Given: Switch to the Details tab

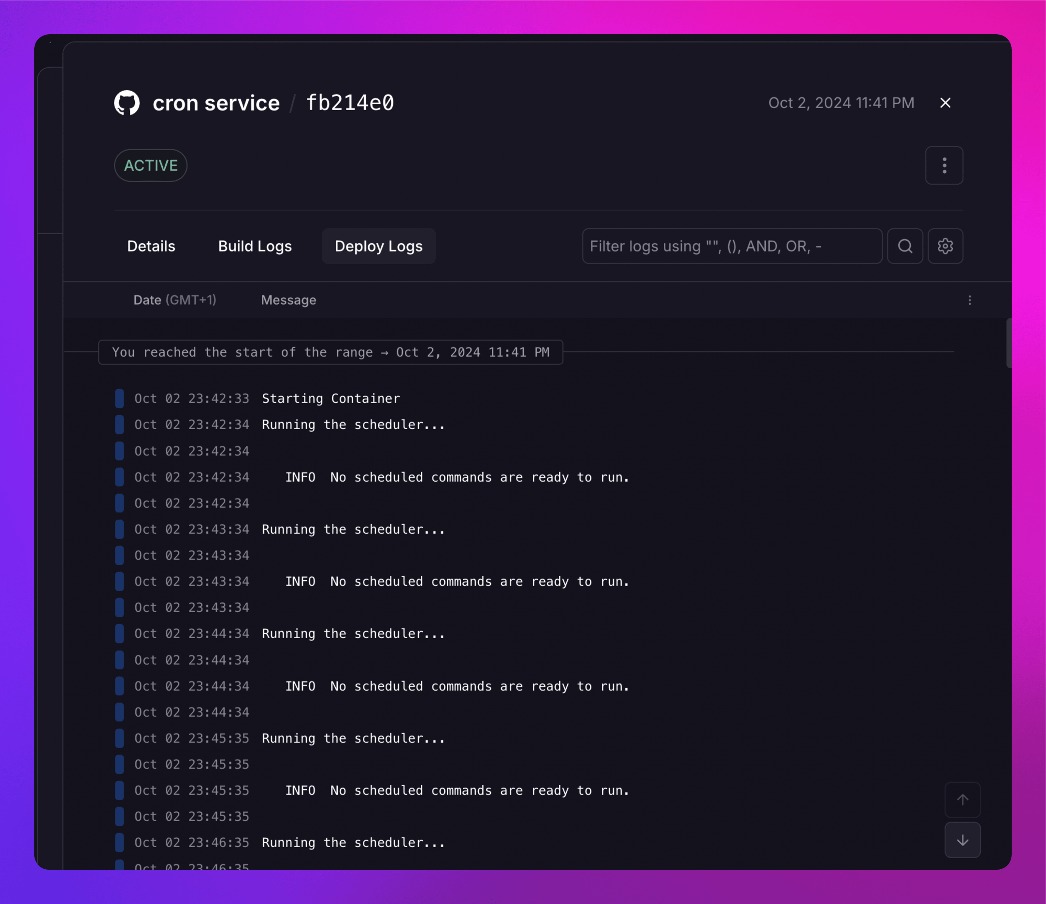Looking at the screenshot, I should click(x=151, y=246).
